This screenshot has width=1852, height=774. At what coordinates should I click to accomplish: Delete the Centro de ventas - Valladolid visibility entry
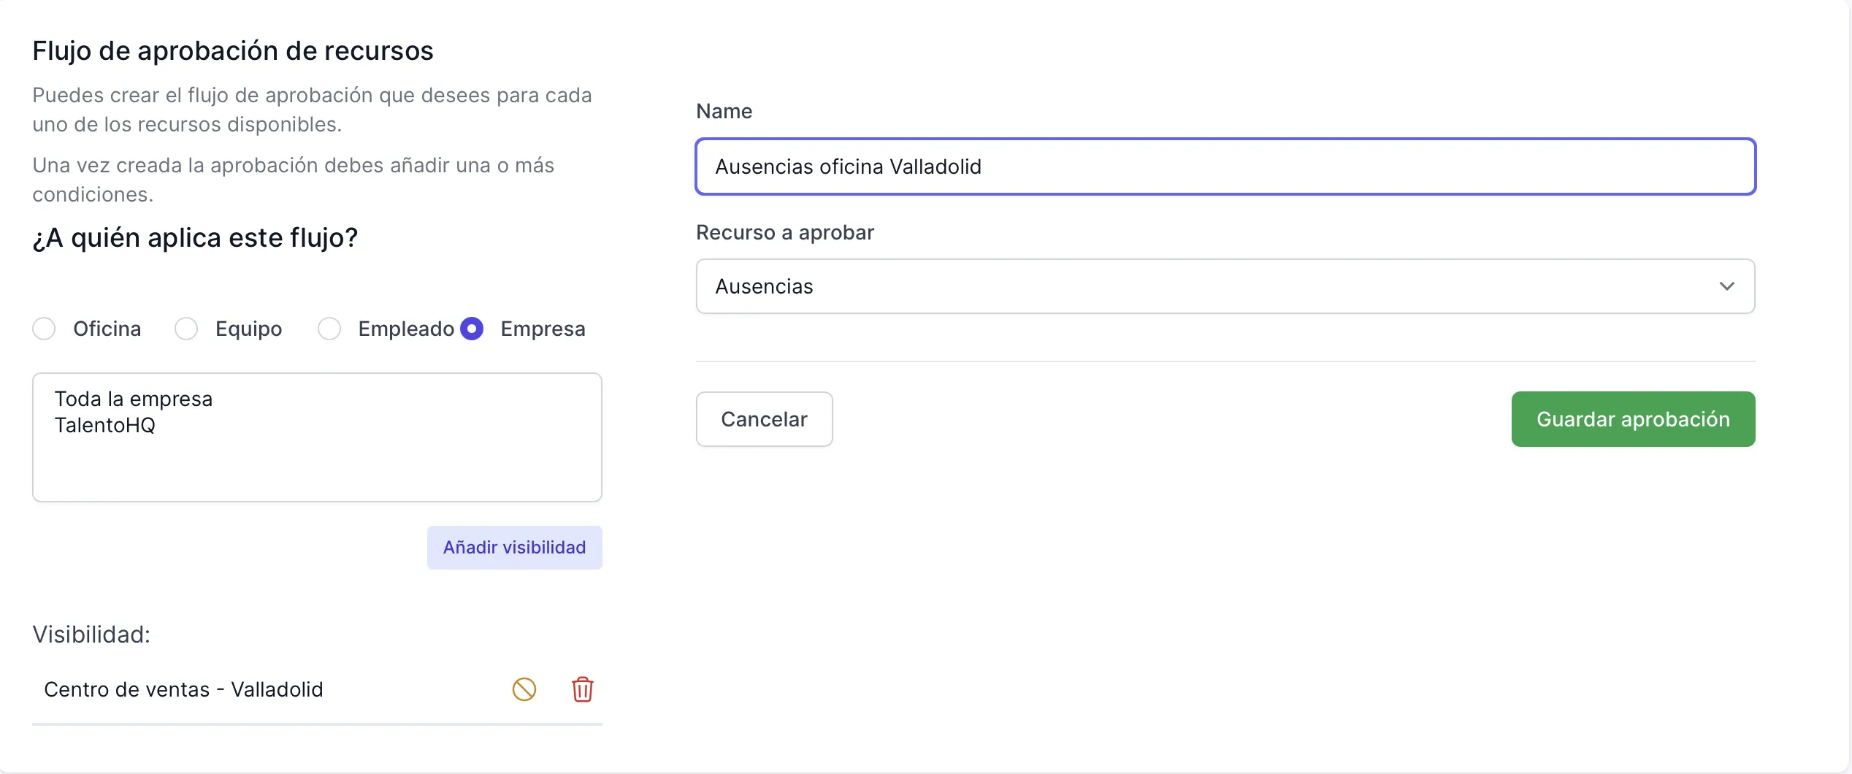pyautogui.click(x=582, y=689)
